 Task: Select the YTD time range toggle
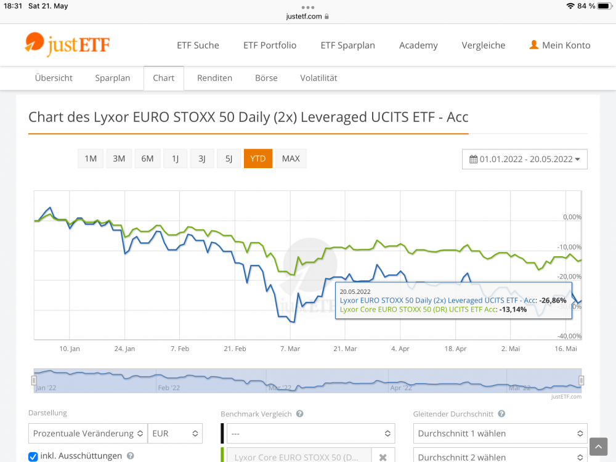(258, 158)
